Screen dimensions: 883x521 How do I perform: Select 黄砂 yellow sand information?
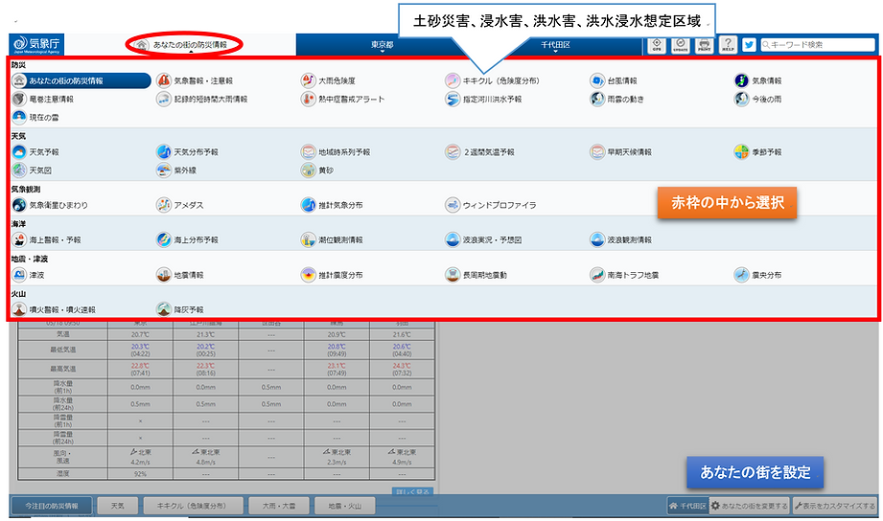[317, 170]
